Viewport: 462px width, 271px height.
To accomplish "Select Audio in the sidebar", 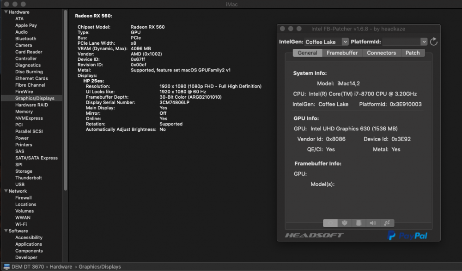I will tap(21, 32).
